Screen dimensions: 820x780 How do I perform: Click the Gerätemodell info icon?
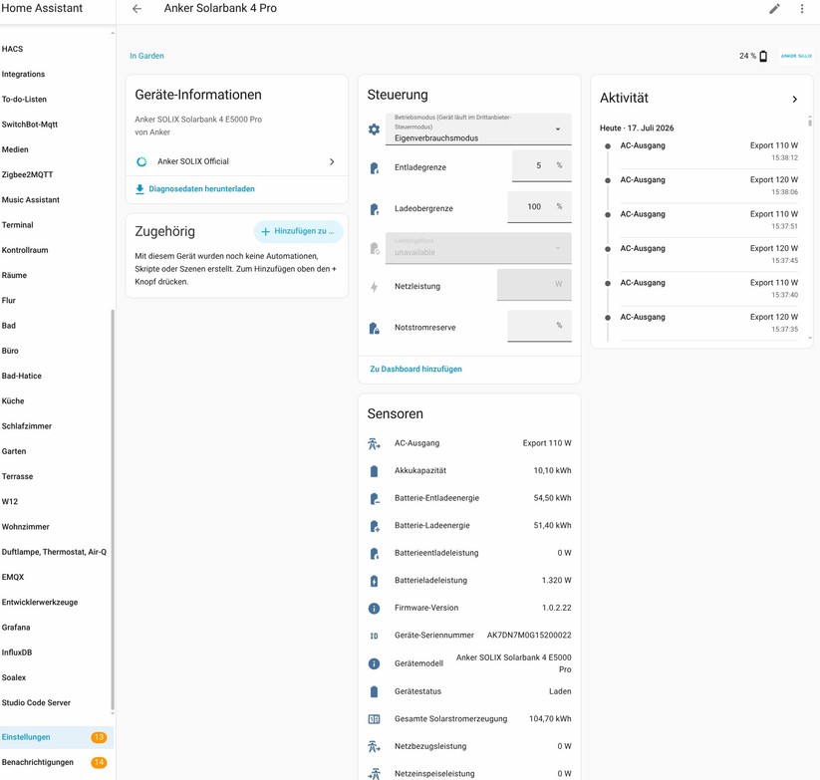[x=374, y=663]
